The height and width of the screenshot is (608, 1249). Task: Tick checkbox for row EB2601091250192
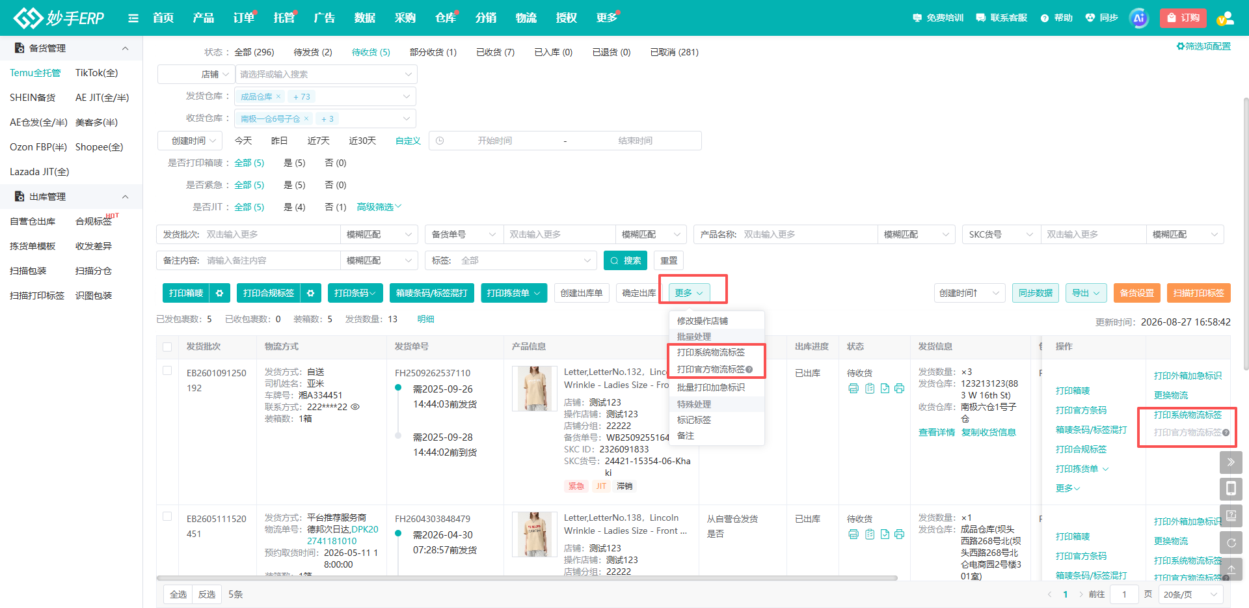pos(167,370)
